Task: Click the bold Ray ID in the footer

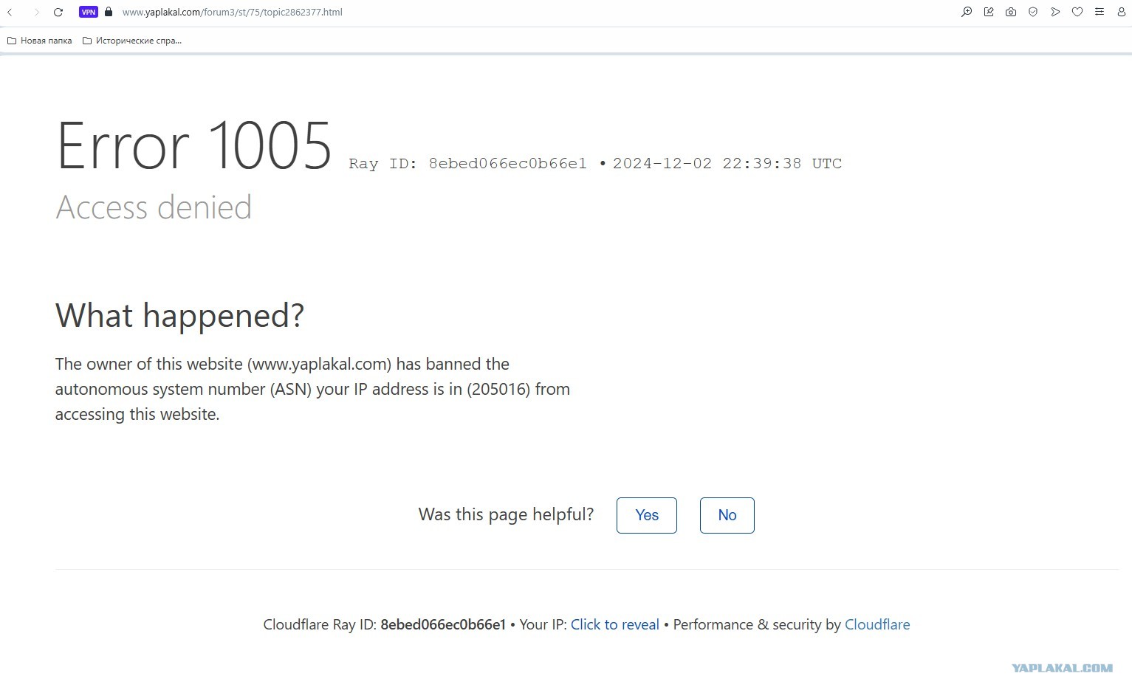Action: tap(443, 624)
